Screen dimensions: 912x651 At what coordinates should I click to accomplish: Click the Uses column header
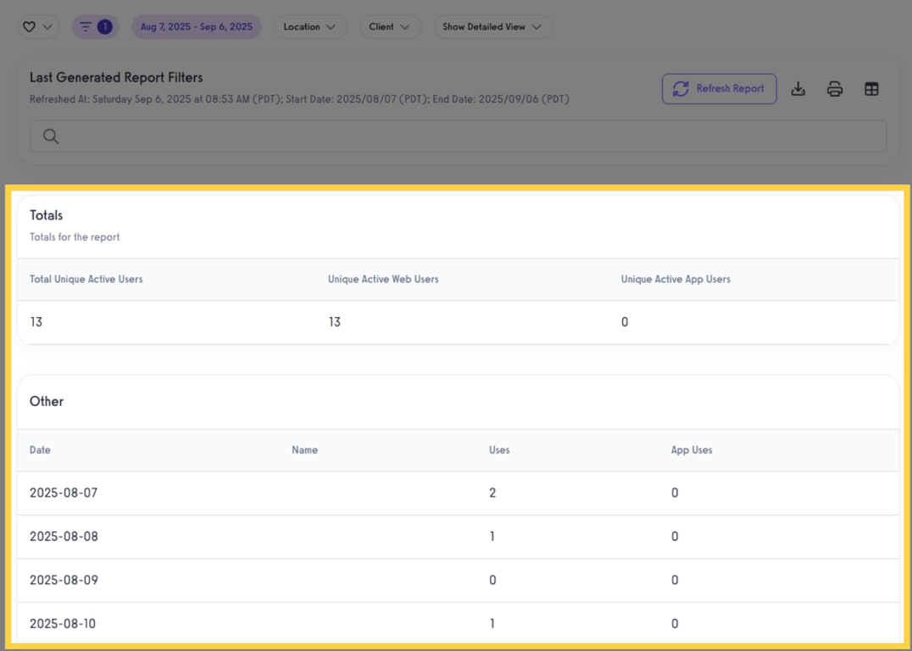coord(499,450)
